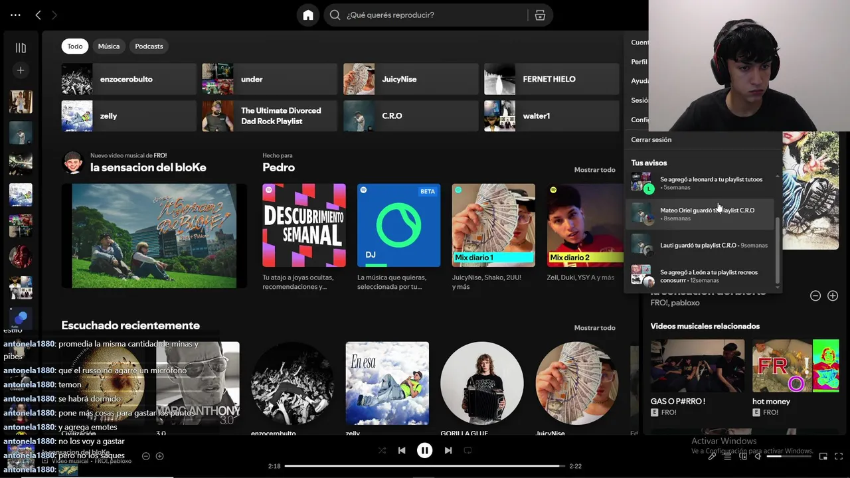Open notification about leonard added to tutoos

coord(701,183)
